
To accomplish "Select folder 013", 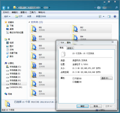I will point(43,83).
